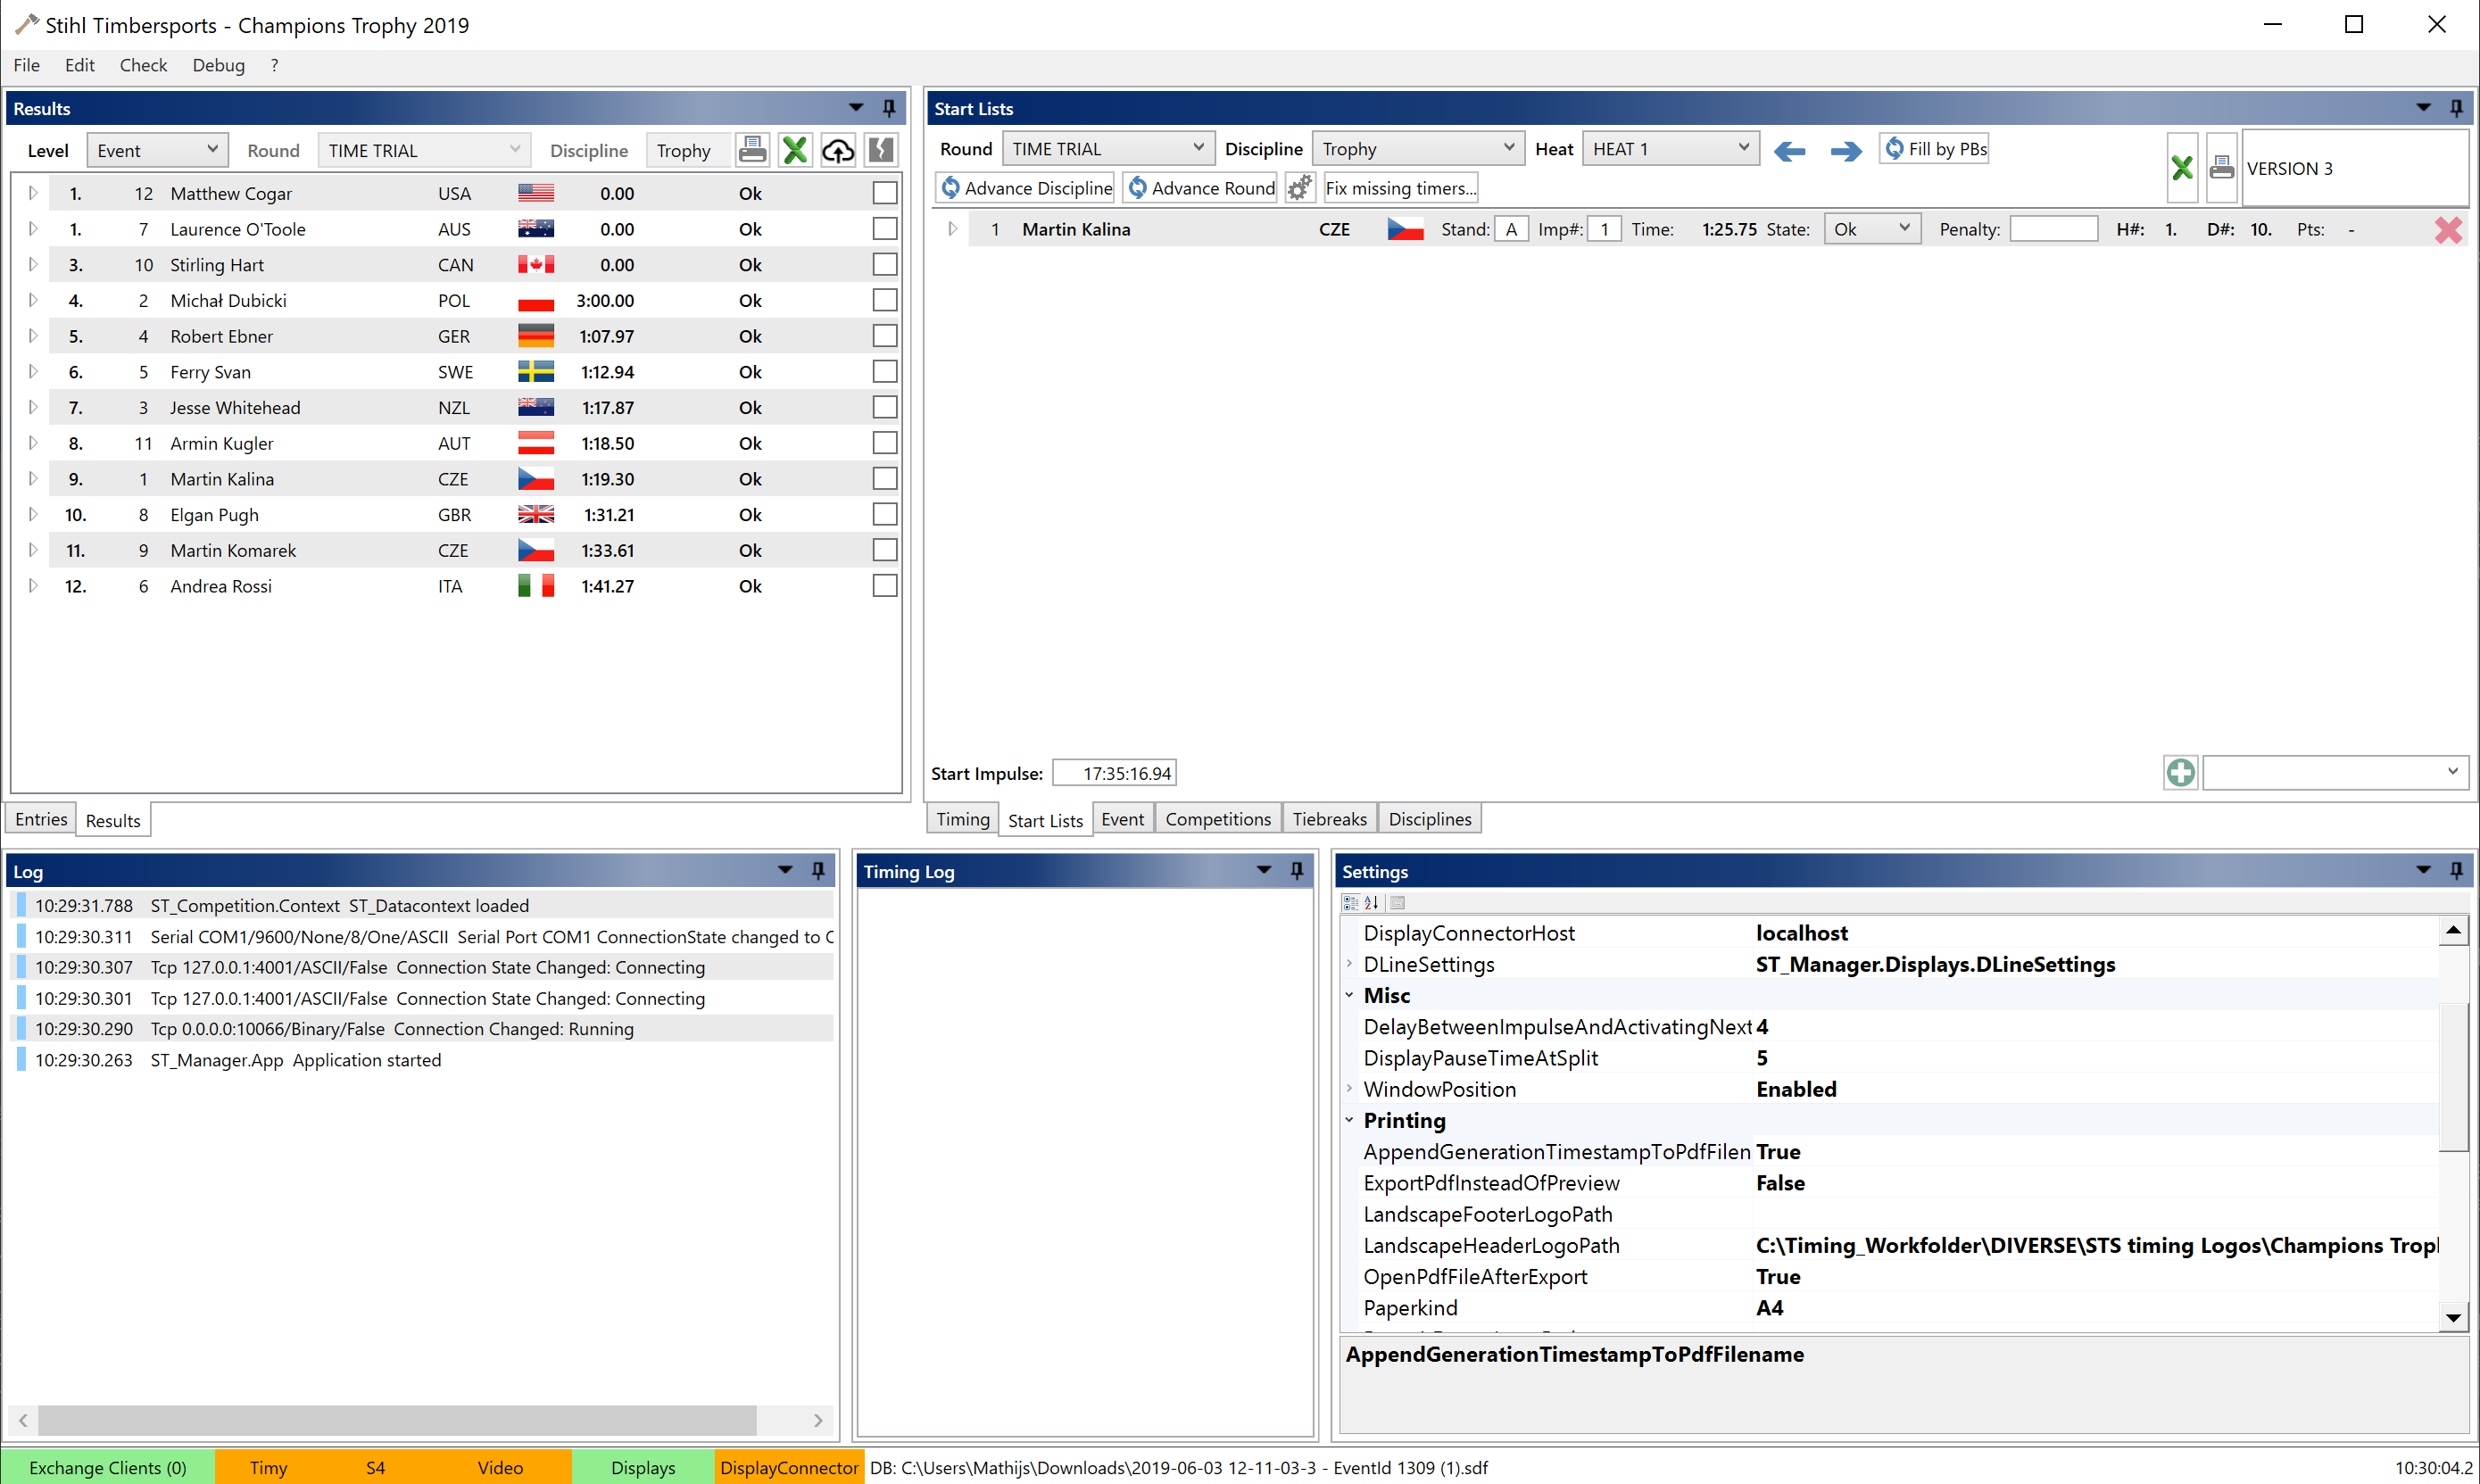The height and width of the screenshot is (1484, 2480).
Task: Collapse the Printing settings group
Action: tap(1350, 1120)
